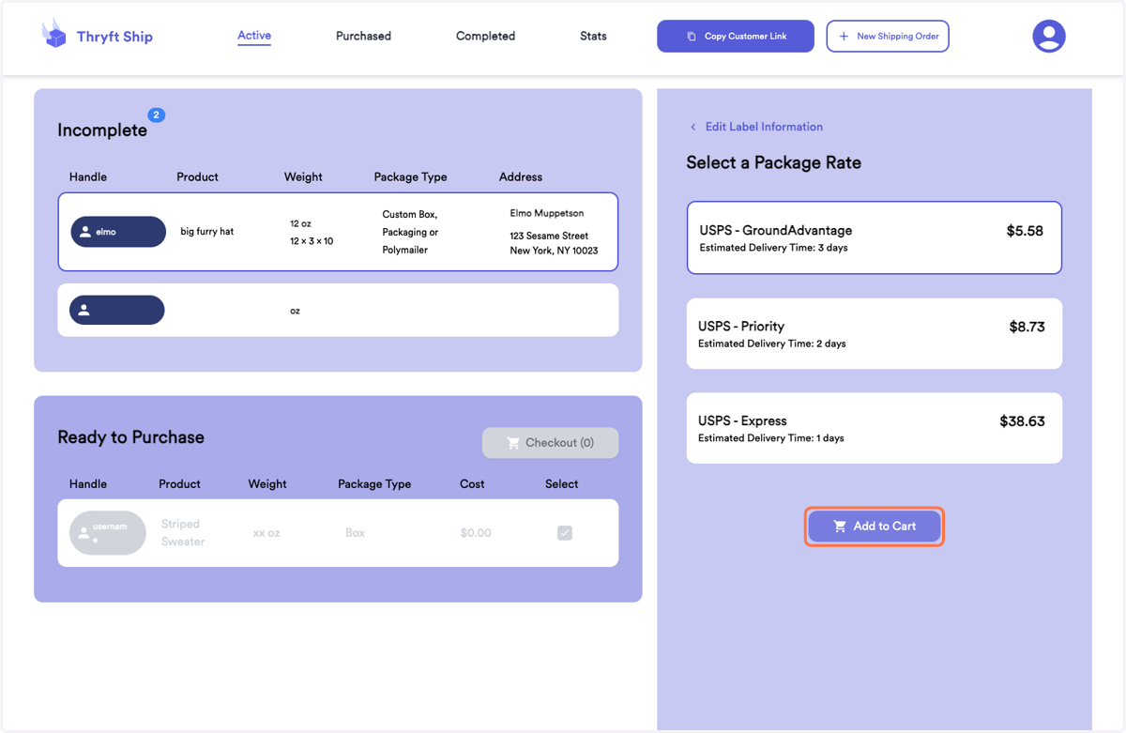Select the USPS Priority rate card
1126x733 pixels.
(875, 334)
